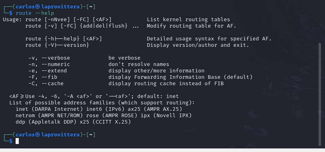Screen dimensions: 325x152
Task: Click the hostname 'laprovittera' in the bottom prompt
Action: [x=60, y=135]
